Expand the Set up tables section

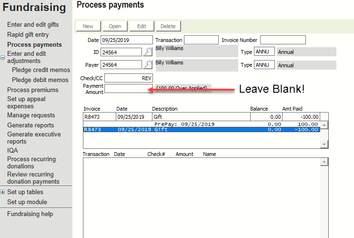pyautogui.click(x=3, y=192)
